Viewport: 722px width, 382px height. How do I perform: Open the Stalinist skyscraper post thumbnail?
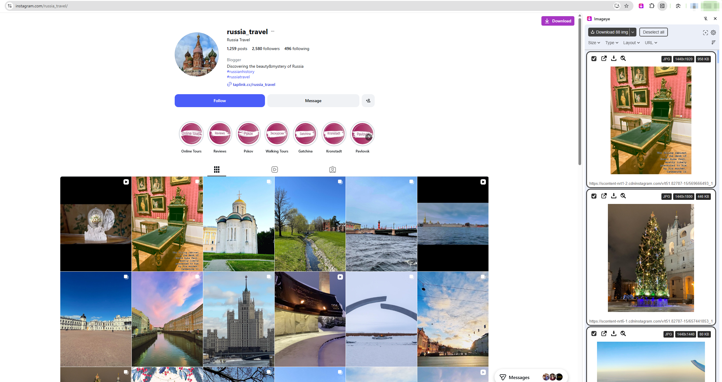click(239, 319)
